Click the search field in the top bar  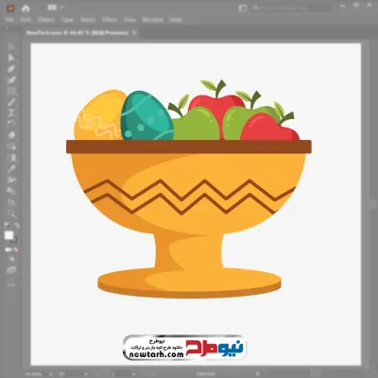[x=291, y=8]
